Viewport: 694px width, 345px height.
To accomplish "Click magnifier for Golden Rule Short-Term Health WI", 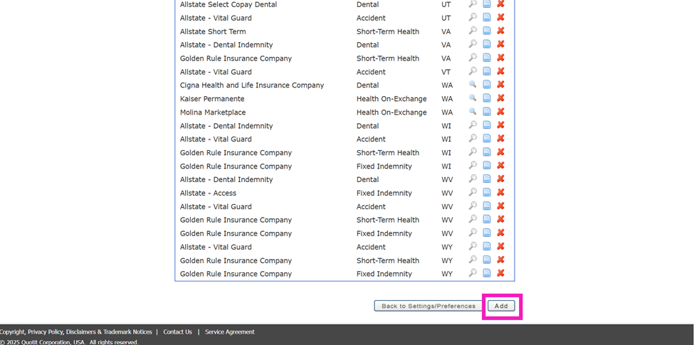I will (473, 152).
